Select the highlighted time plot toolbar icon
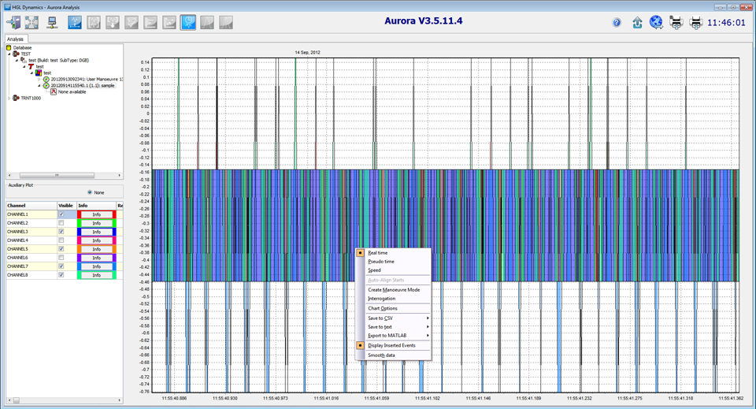The image size is (756, 409). [188, 23]
